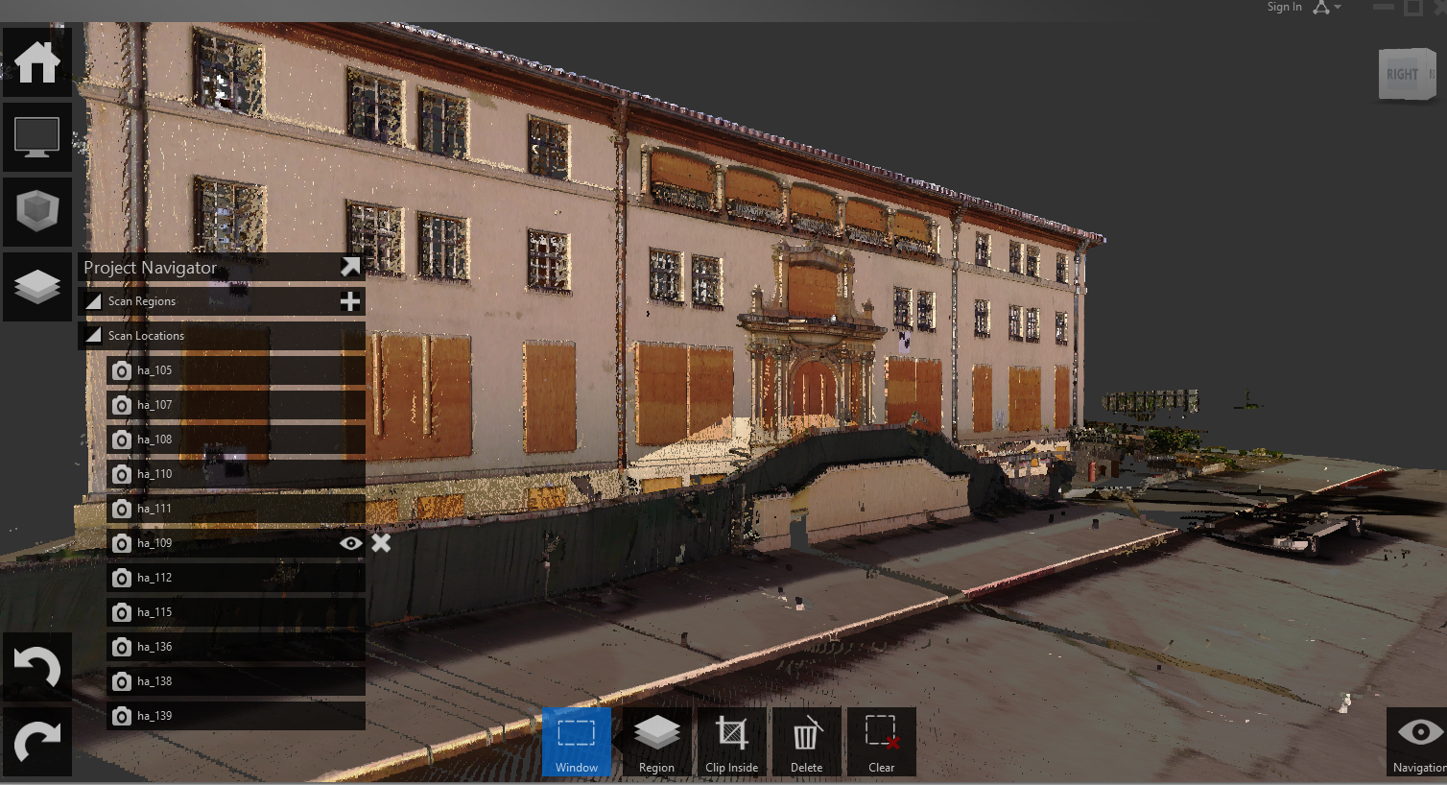Viewport: 1447px width, 785px height.
Task: Collapse the Scan Locations section
Action: tap(93, 336)
